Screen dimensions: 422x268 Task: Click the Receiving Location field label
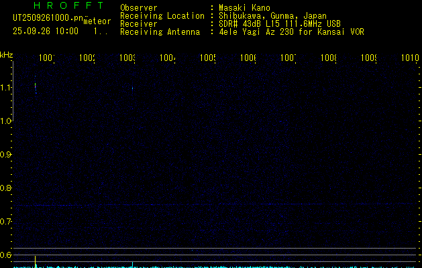pyautogui.click(x=162, y=16)
